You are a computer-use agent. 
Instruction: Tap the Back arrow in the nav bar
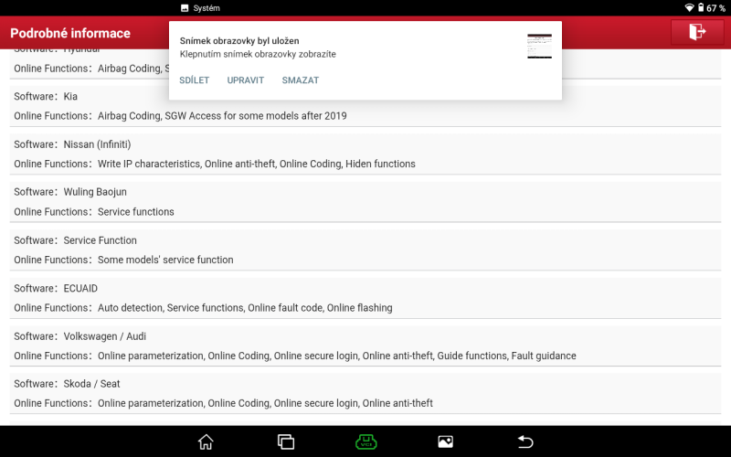pyautogui.click(x=525, y=441)
